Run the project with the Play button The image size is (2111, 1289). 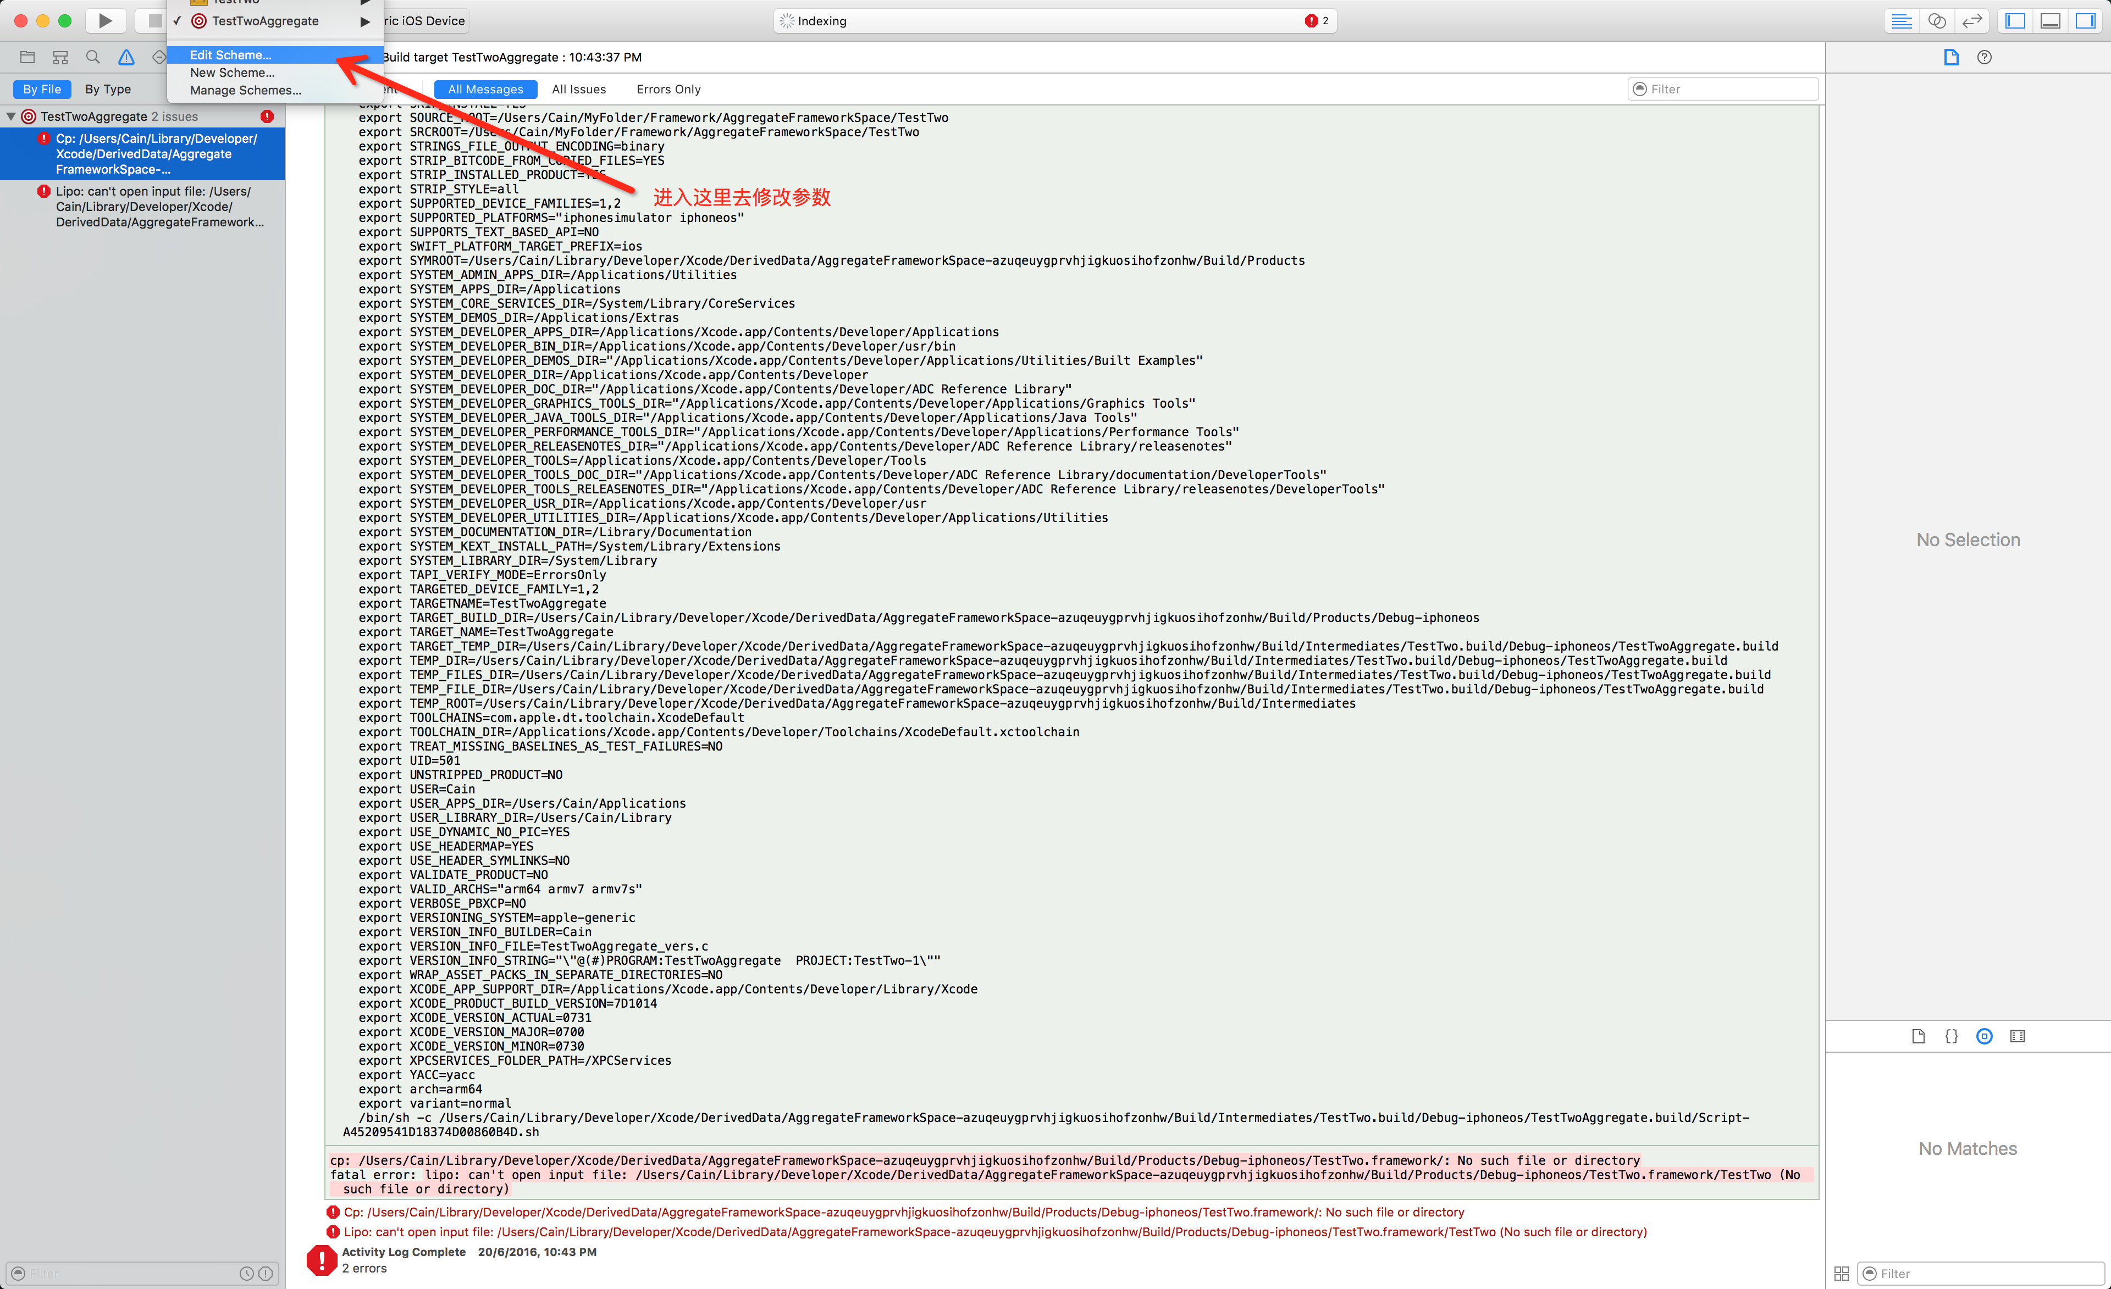(x=104, y=20)
